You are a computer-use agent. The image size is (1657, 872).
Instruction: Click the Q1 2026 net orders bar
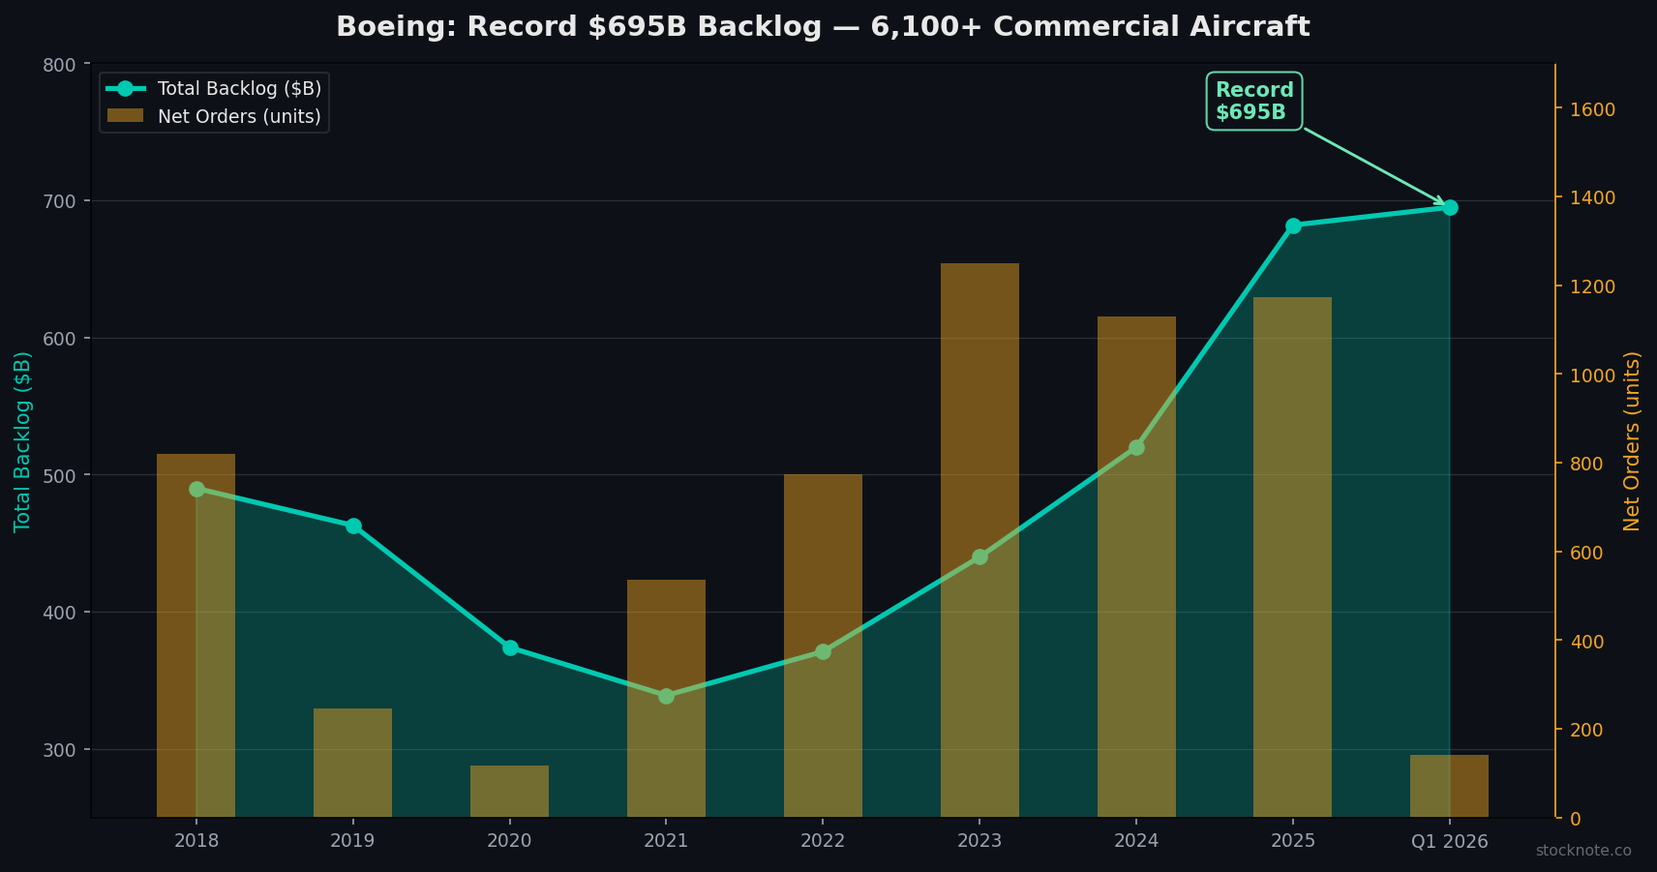[1450, 787]
